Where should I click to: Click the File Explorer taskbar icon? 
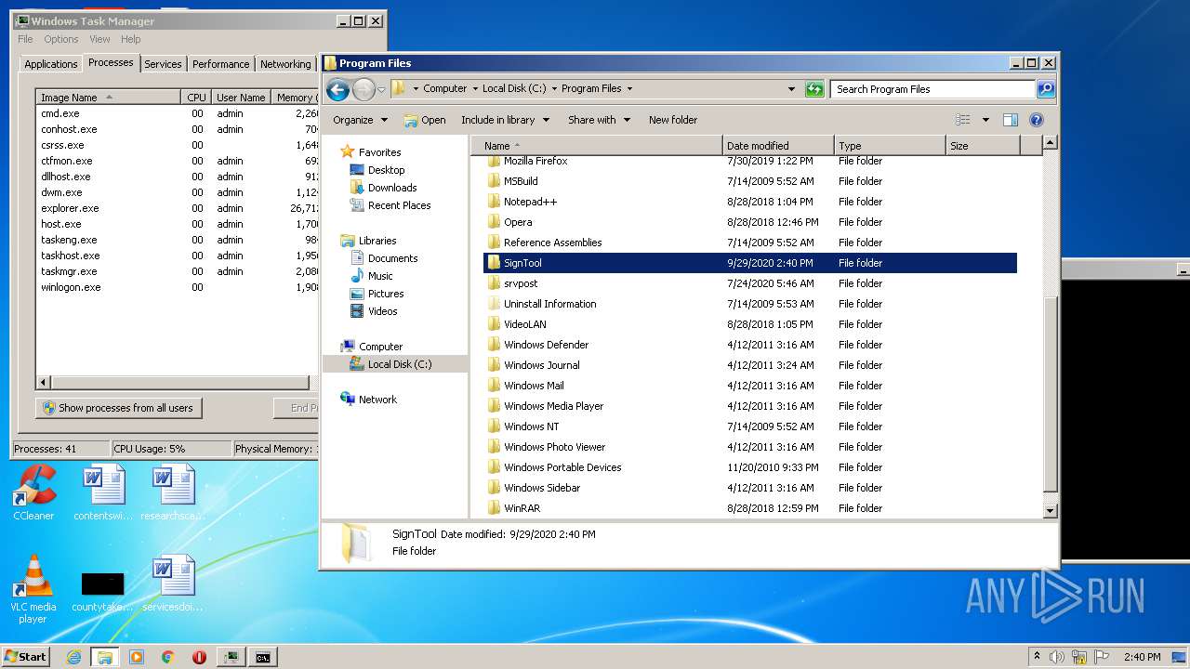coord(105,657)
